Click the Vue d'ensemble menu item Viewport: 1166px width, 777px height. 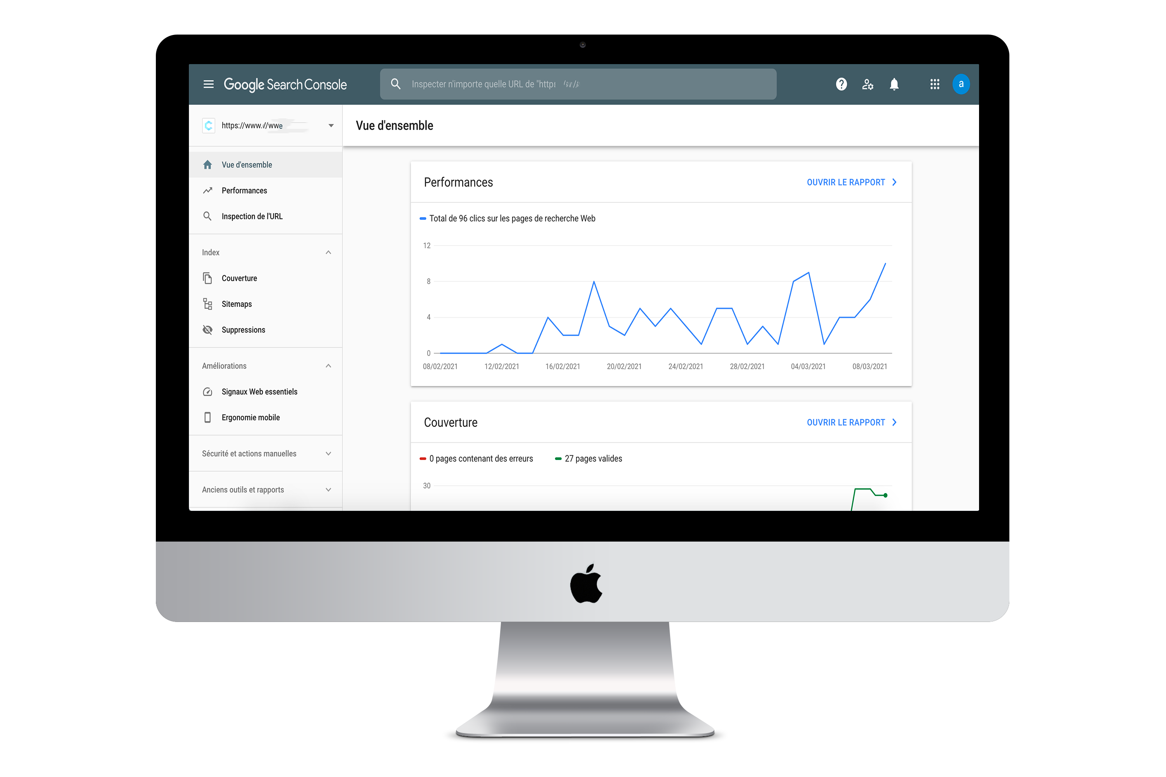pos(246,165)
